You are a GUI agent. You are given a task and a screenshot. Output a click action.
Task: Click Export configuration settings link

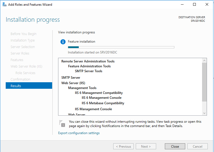point(79,133)
